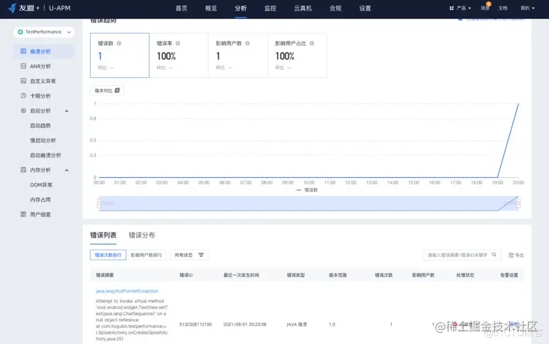This screenshot has height=344, width=549.
Task: Click the green TestPerformance app icon
Action: point(20,32)
